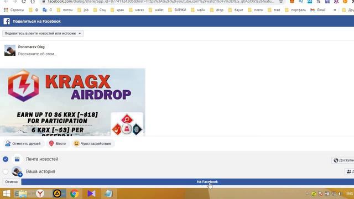This screenshot has height=199, width=354.
Task: Open the 'drop' bookmark folder
Action: tap(217, 10)
